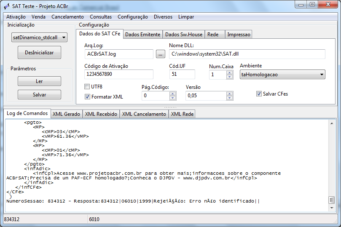Expand the satDinamico_stdcall model dropdown
The width and height of the screenshot is (341, 227).
click(x=39, y=37)
